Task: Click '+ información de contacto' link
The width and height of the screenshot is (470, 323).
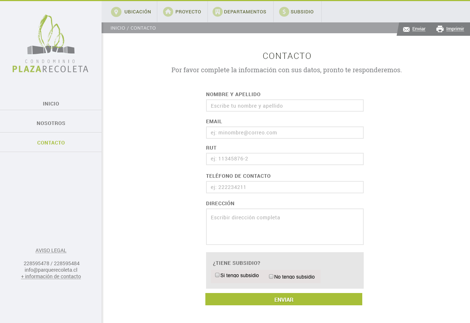Action: (x=51, y=276)
